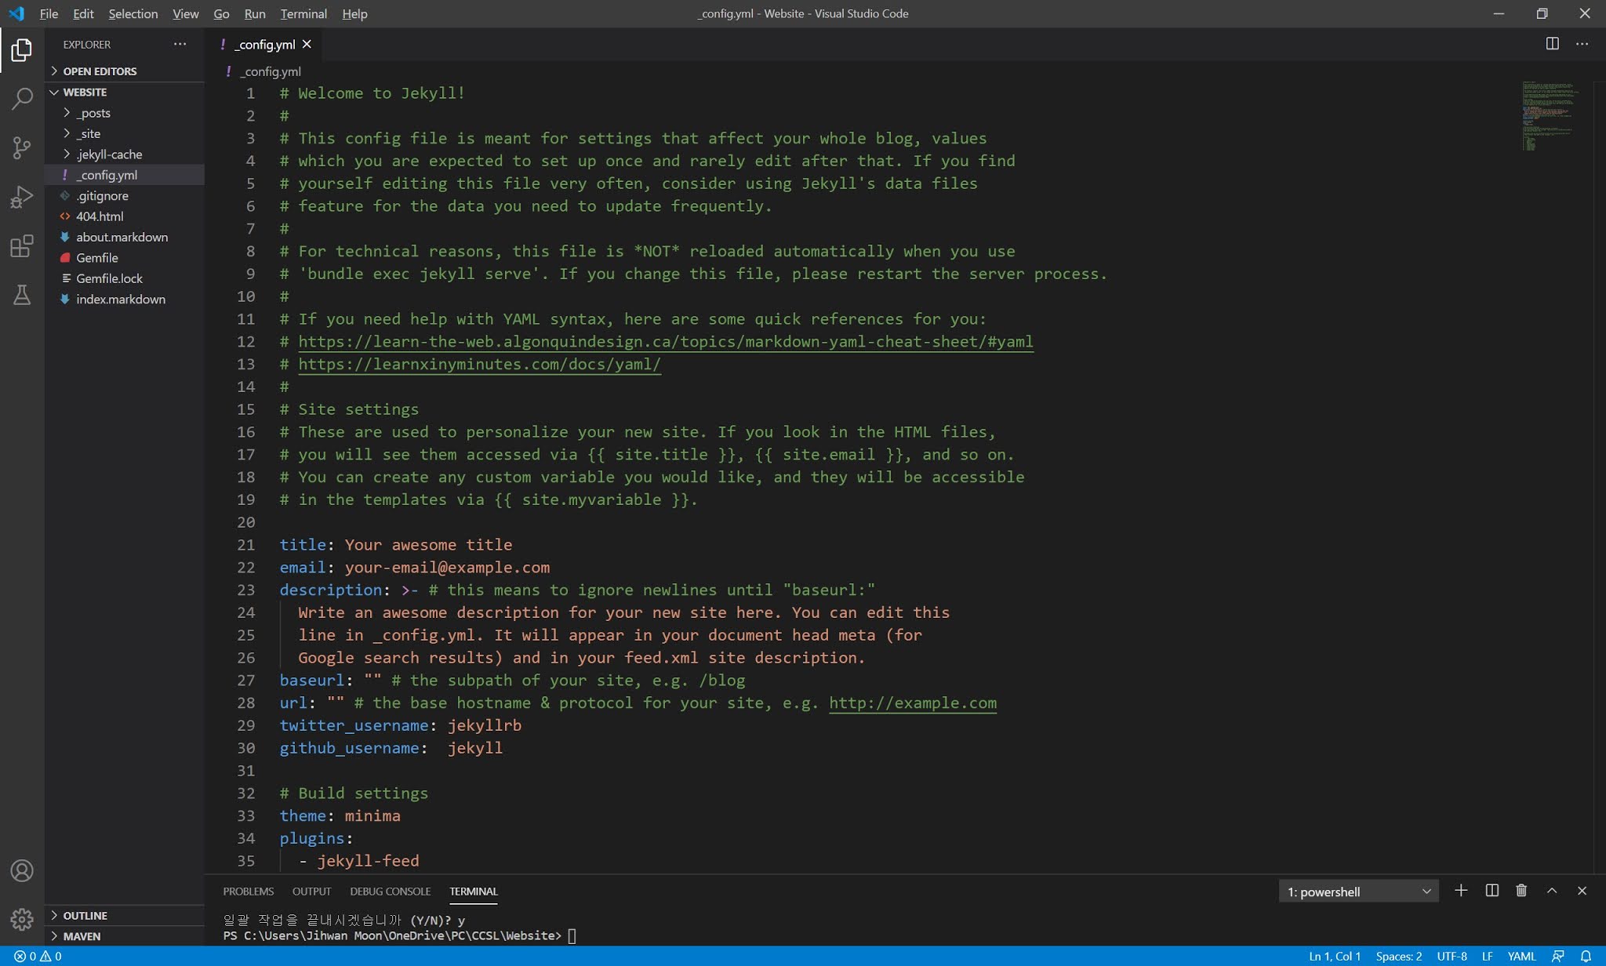This screenshot has width=1606, height=966.
Task: Click the kill terminal trash icon
Action: tap(1521, 891)
